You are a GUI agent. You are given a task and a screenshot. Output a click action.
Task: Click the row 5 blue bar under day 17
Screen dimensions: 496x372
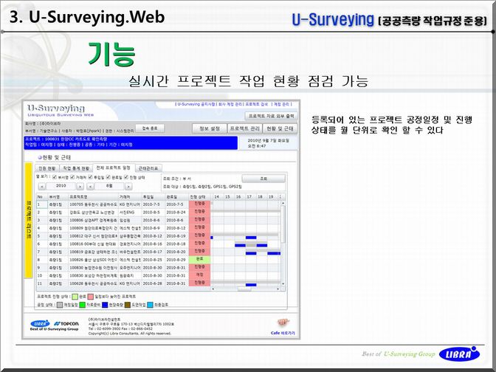pos(251,238)
